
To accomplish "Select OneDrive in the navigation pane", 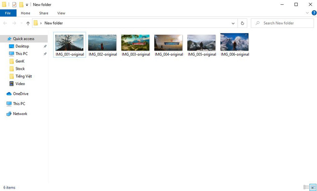I will coord(21,94).
